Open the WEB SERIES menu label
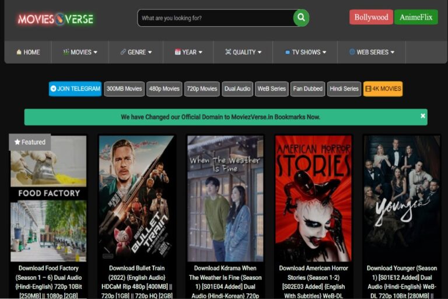Image resolution: width=448 pixels, height=299 pixels. 373,52
